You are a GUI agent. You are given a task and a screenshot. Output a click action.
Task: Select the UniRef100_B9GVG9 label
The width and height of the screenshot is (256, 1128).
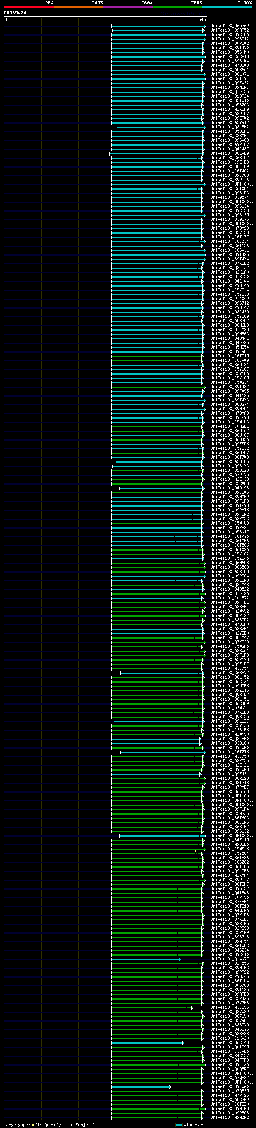(x=229, y=140)
